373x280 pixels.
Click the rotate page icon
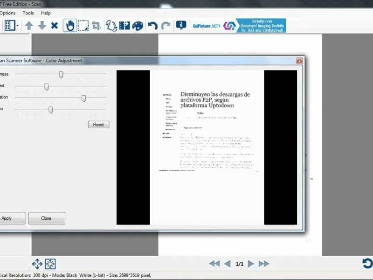point(111,26)
